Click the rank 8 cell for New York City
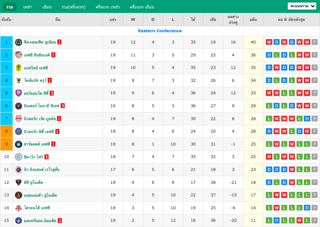The width and height of the screenshot is (320, 227). click(6, 131)
